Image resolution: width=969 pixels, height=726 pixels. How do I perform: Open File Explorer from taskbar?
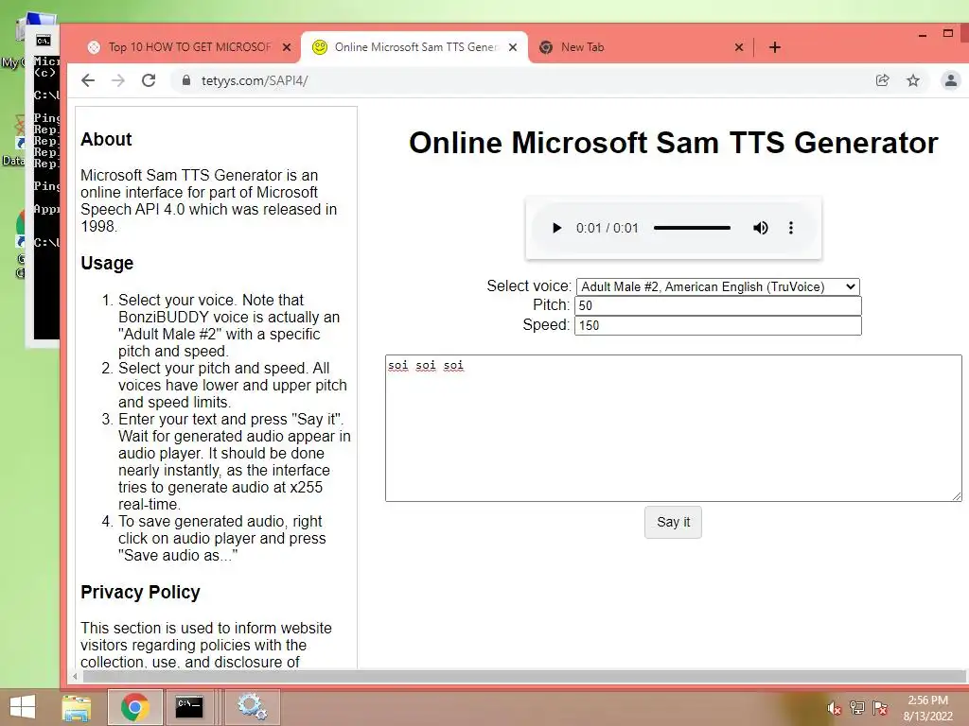76,707
